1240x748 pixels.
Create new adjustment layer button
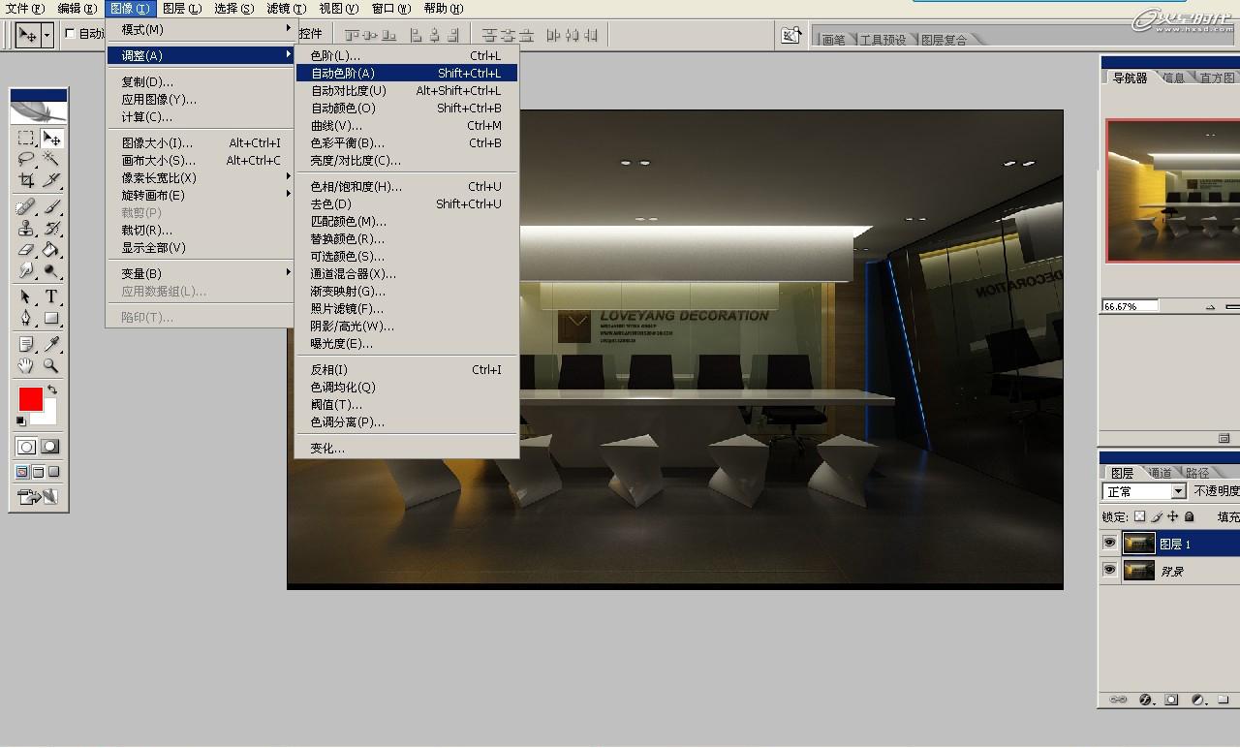click(x=1197, y=699)
